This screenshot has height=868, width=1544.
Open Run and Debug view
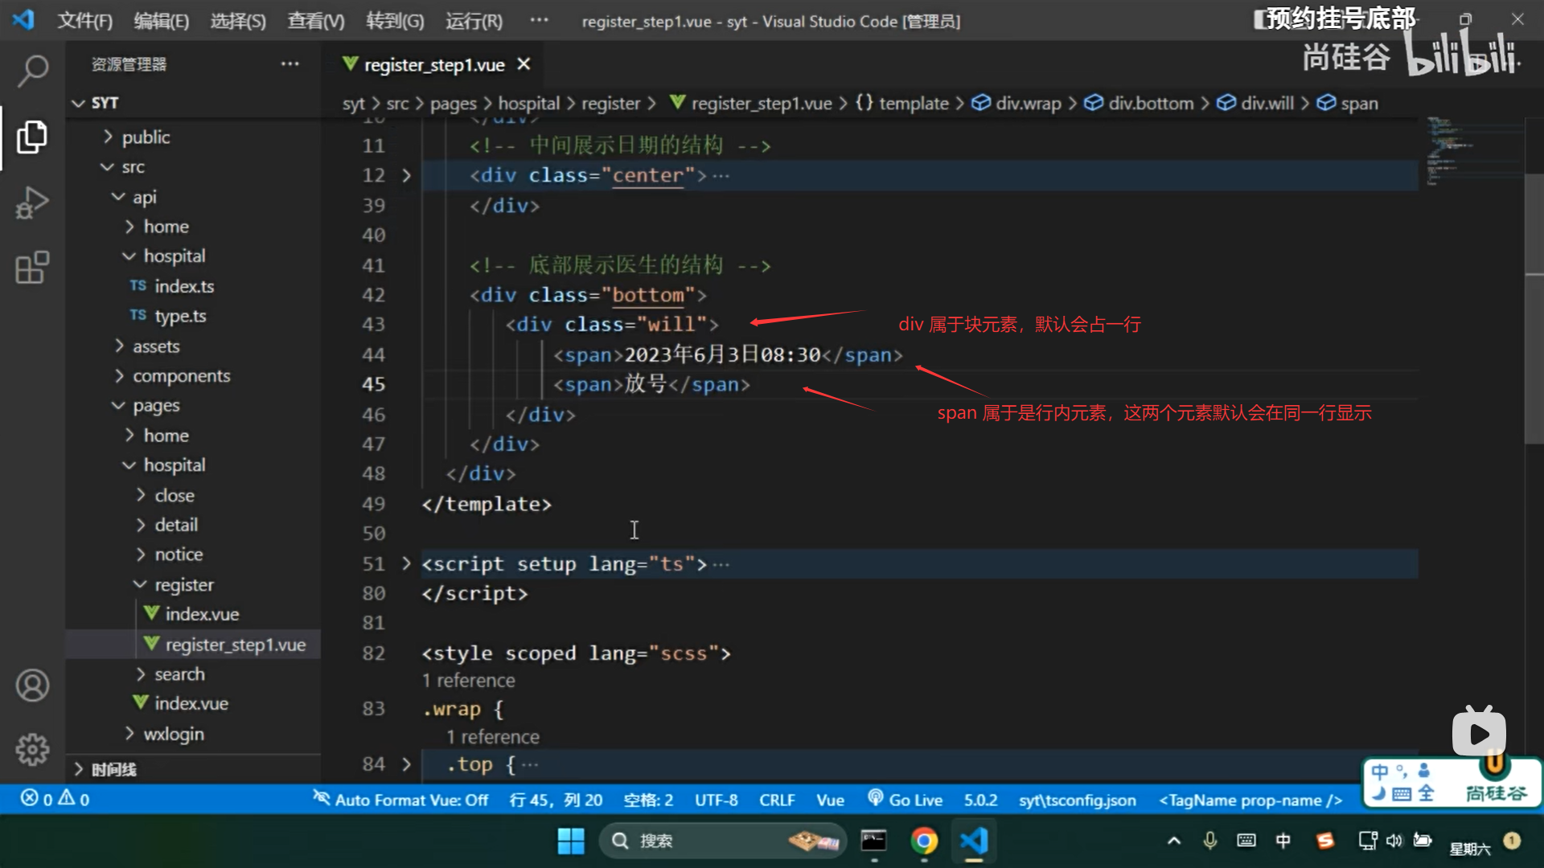pos(32,203)
